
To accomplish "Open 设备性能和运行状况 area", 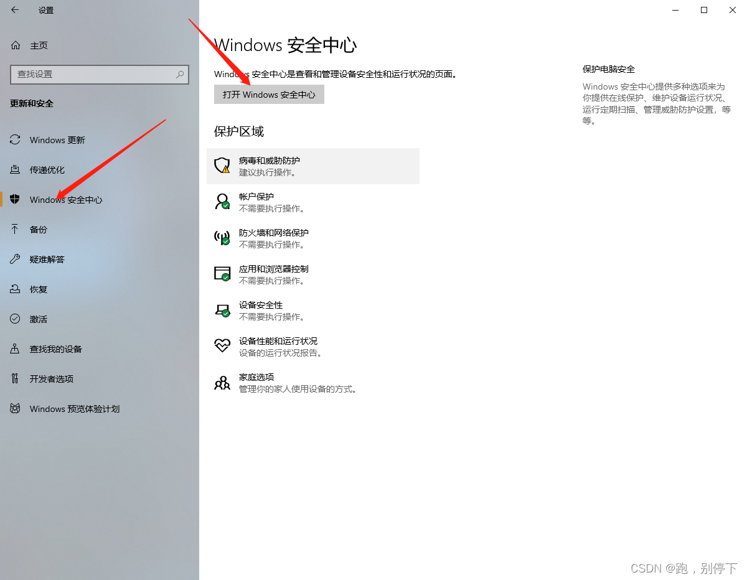I will click(x=313, y=347).
